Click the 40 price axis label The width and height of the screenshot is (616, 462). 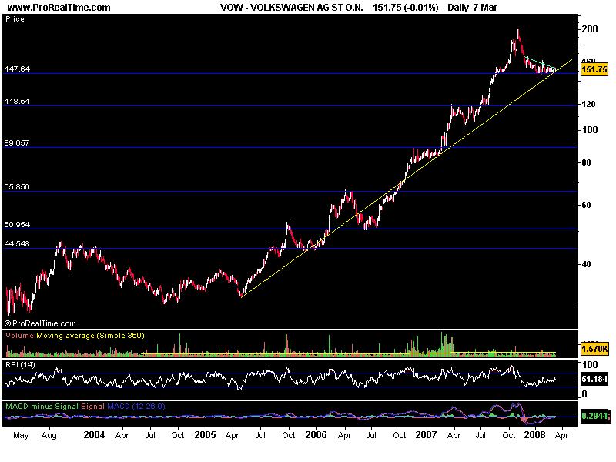(586, 264)
